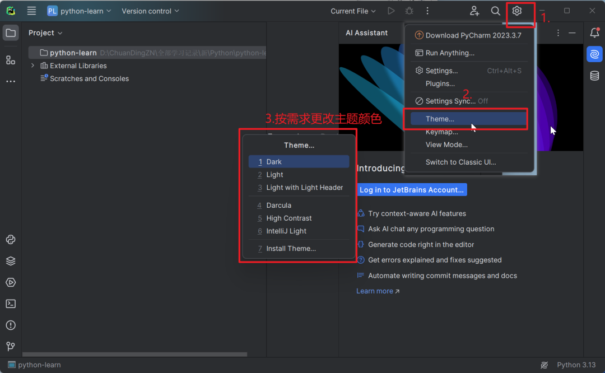
Task: Select python-learn root folder in tree
Action: 148,53
